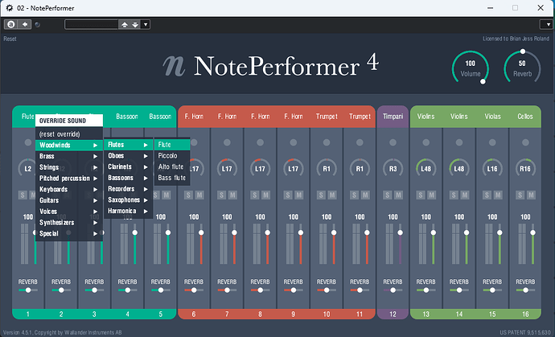555x337 pixels.
Task: Solo channel 13 Violins
Action: click(x=421, y=195)
